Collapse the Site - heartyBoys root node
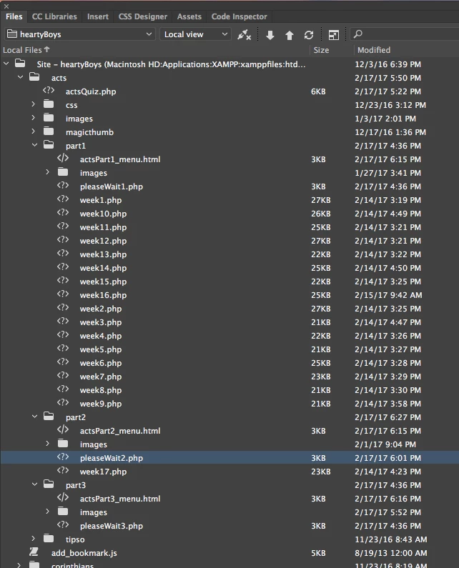This screenshot has width=459, height=568. 6,64
